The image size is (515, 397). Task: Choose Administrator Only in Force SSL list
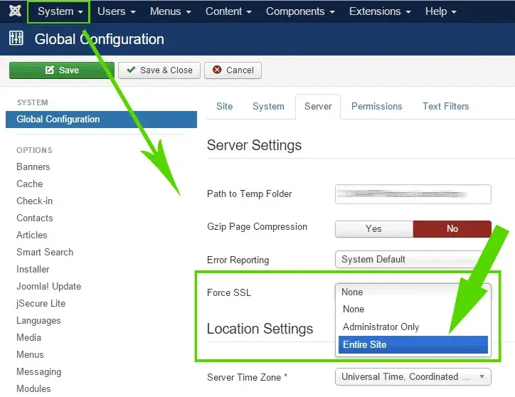413,327
